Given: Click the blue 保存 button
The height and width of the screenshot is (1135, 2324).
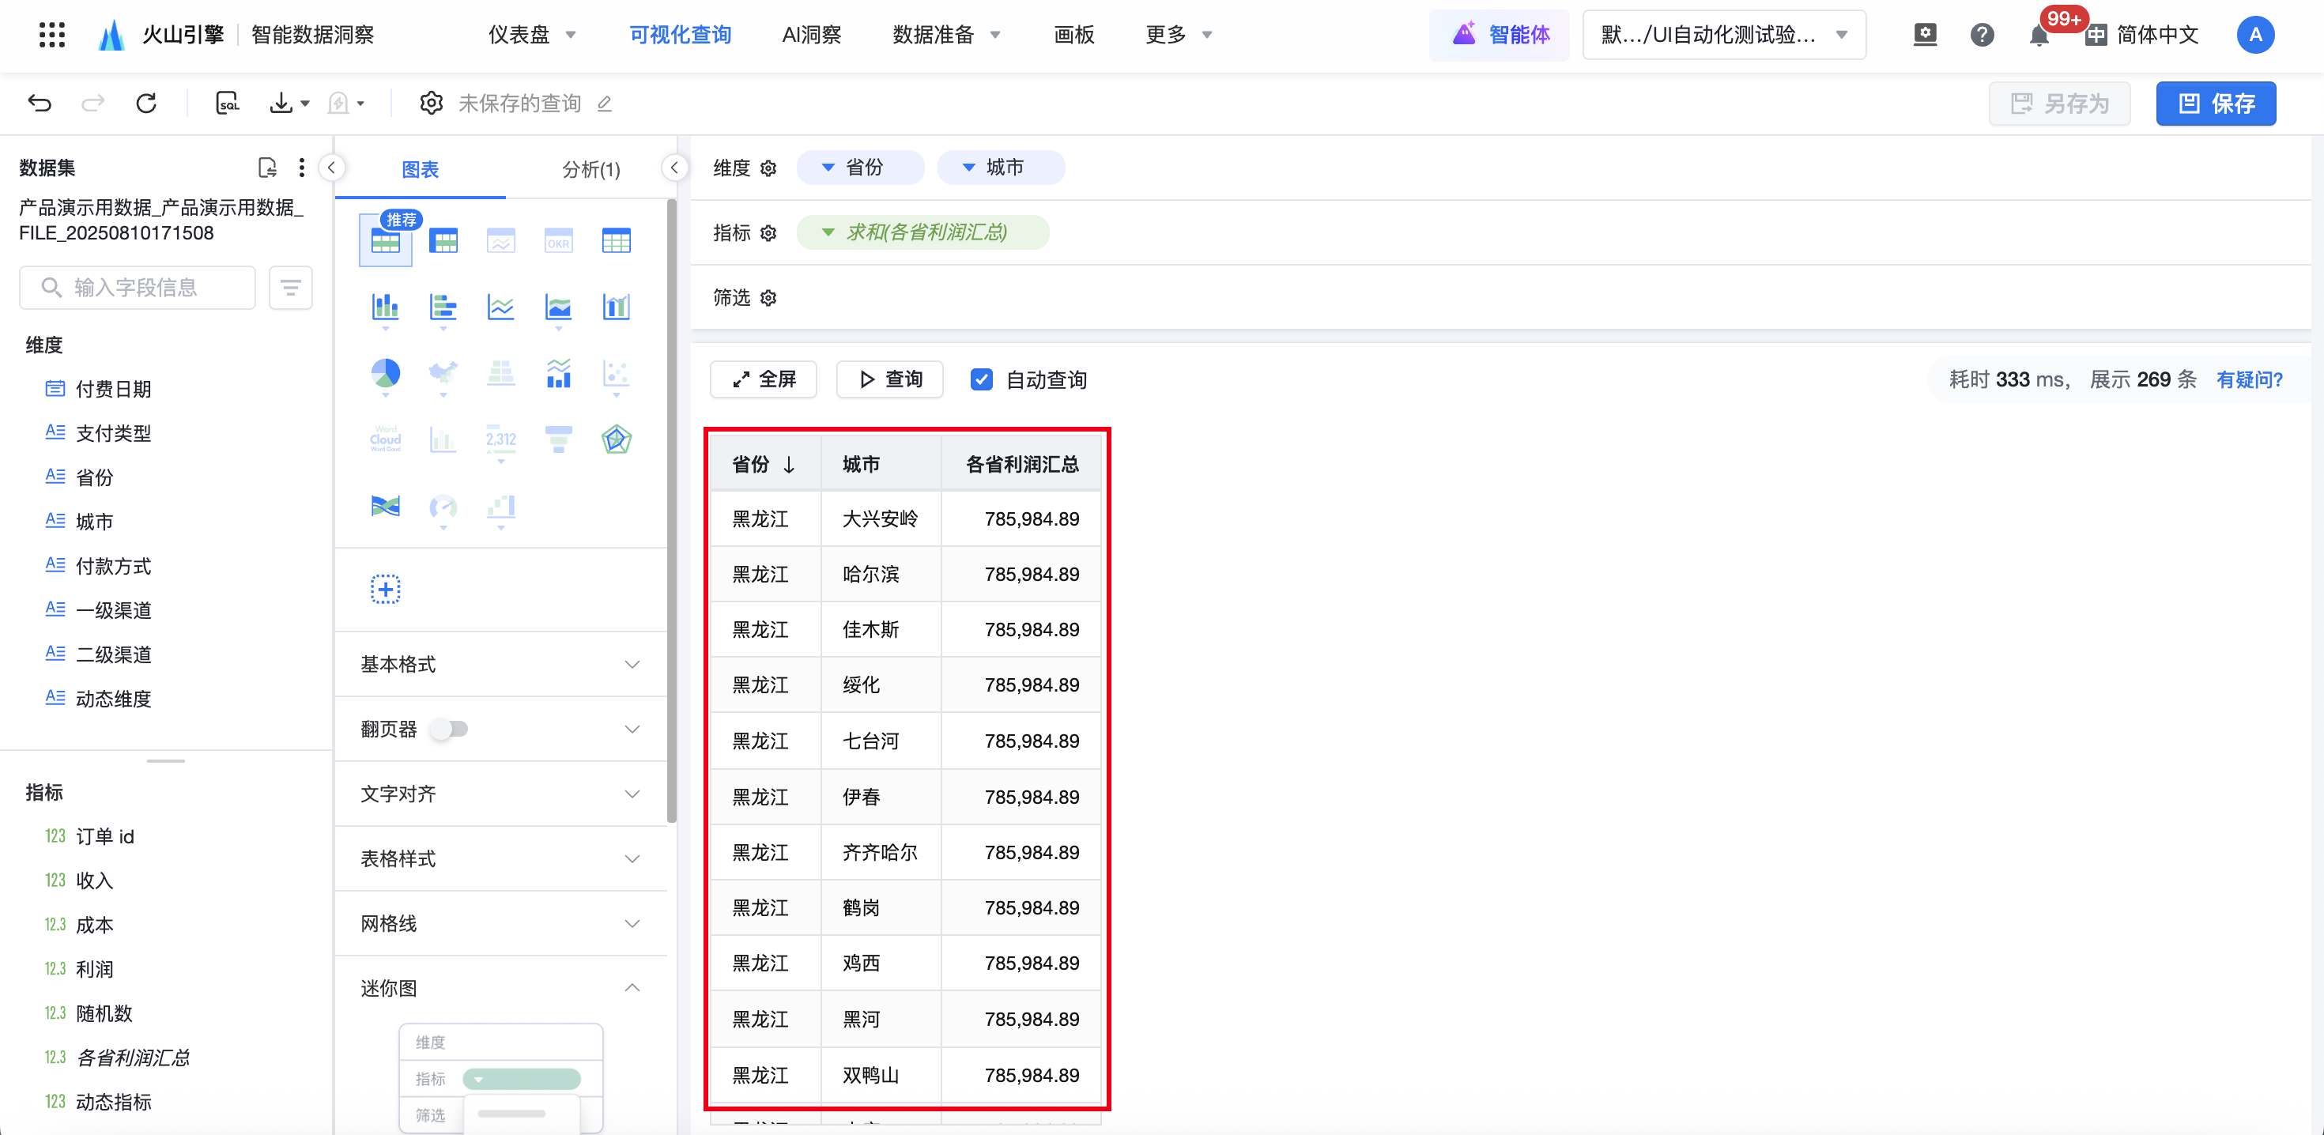Looking at the screenshot, I should (2215, 104).
